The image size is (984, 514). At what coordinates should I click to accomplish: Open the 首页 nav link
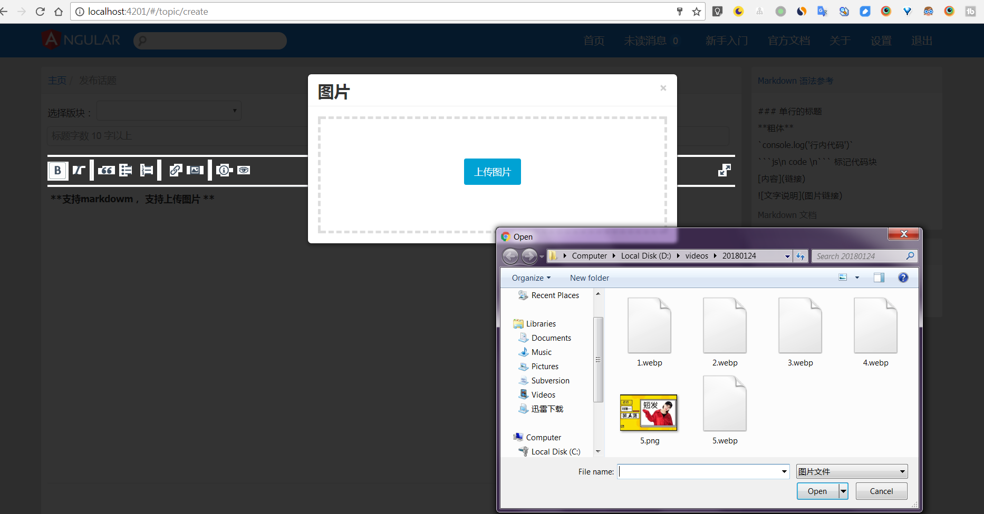pyautogui.click(x=594, y=41)
